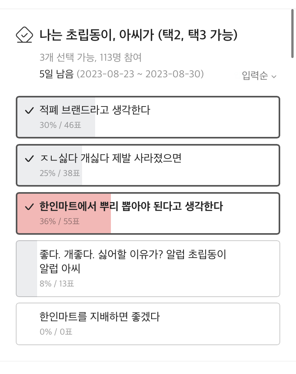Click the poll vote icon beside the title
The height and width of the screenshot is (374, 296).
(24, 35)
